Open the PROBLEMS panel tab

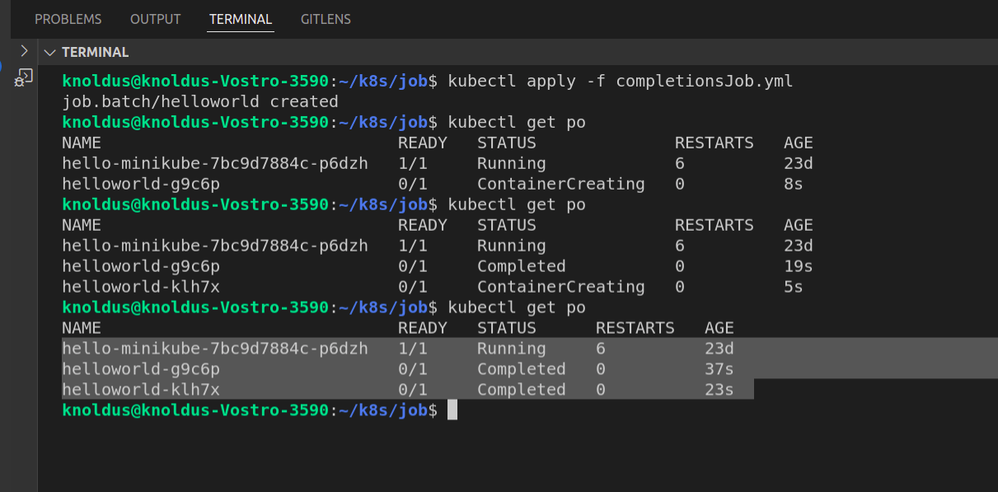[x=68, y=19]
